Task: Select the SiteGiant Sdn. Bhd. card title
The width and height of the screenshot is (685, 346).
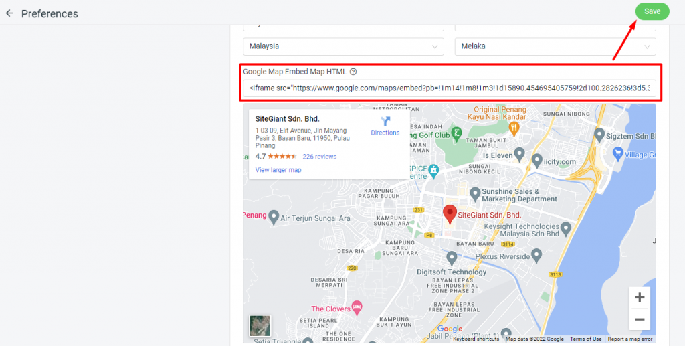Action: pos(288,119)
